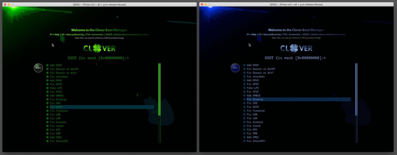Check Fix Firewire in the blue window
The height and width of the screenshot is (155, 397).
[x=244, y=111]
